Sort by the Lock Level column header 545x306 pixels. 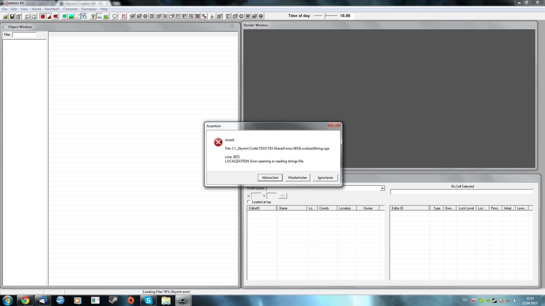[x=466, y=208]
